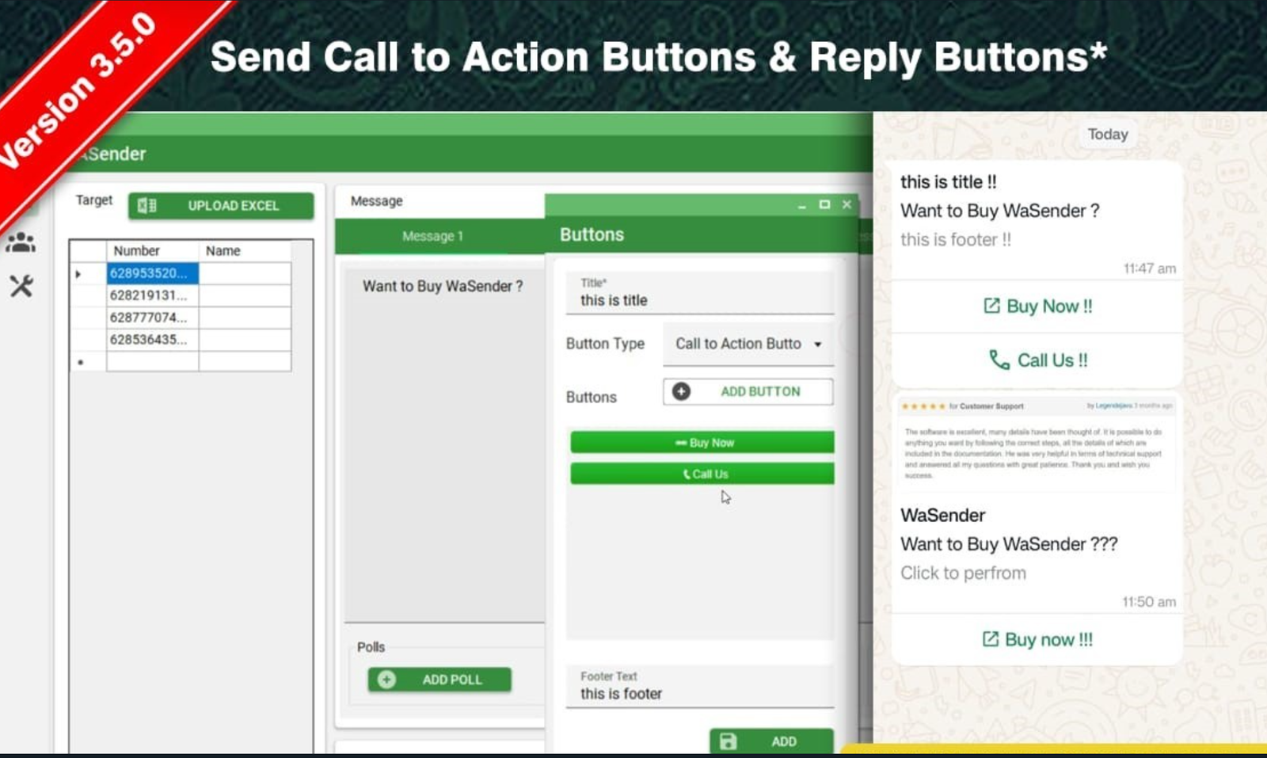The width and height of the screenshot is (1267, 758).
Task: Click the Today date chip in chat
Action: pyautogui.click(x=1107, y=135)
